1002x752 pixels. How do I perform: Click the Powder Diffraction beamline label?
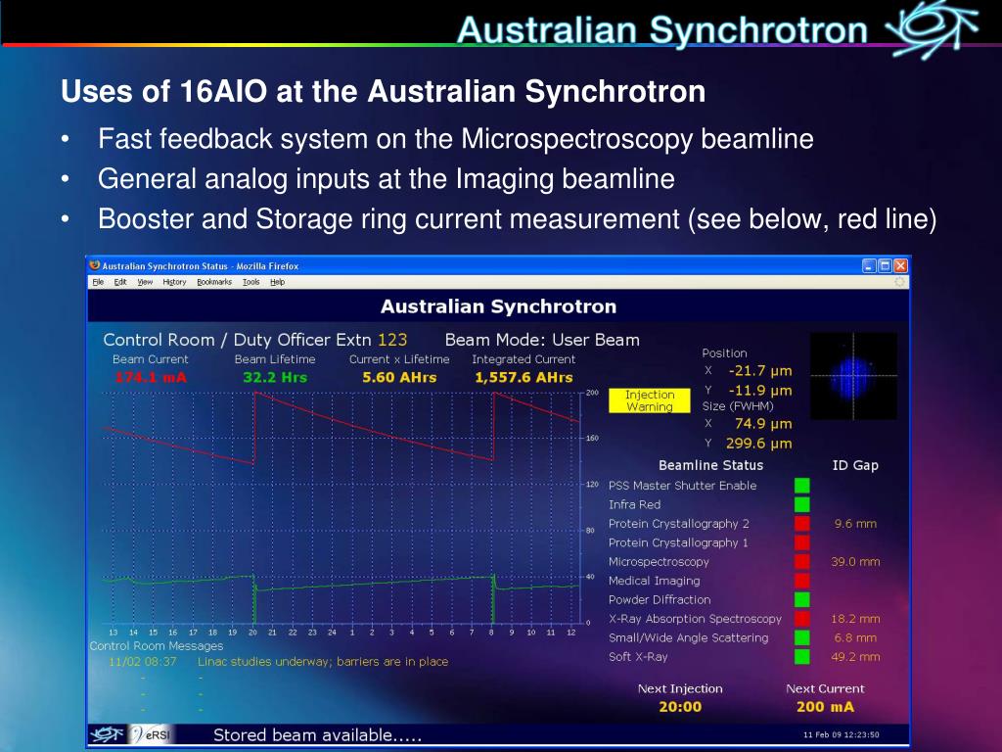coord(660,600)
